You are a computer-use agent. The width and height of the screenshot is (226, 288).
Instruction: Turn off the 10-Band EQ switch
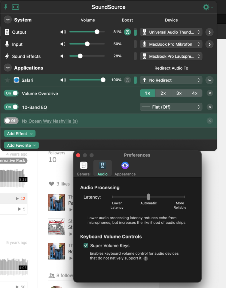click(x=11, y=107)
